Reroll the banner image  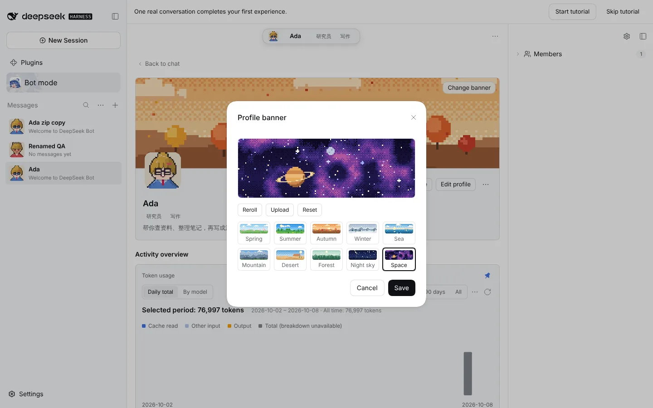(x=250, y=210)
